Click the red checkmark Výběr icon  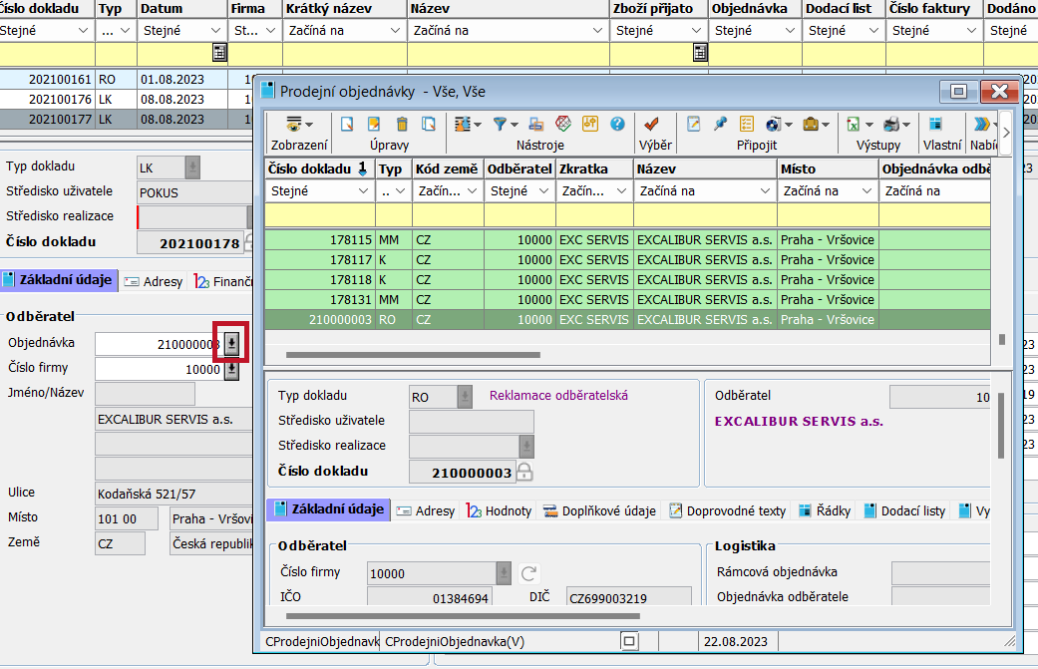click(x=652, y=125)
